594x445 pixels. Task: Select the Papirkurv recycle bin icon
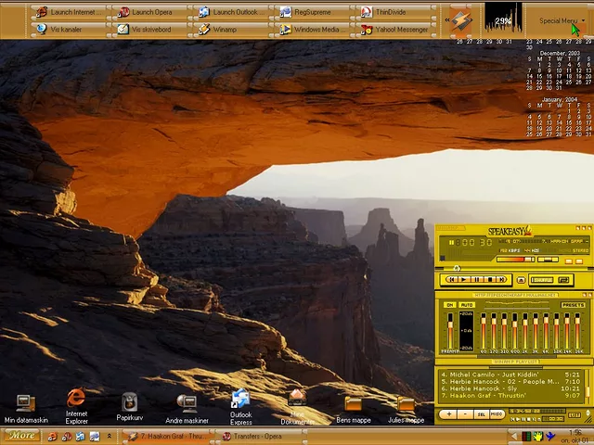tap(130, 406)
